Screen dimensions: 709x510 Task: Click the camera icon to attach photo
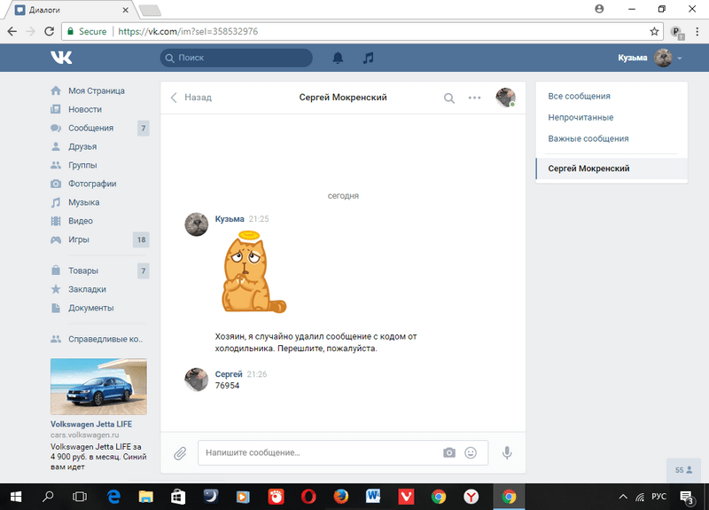[449, 452]
